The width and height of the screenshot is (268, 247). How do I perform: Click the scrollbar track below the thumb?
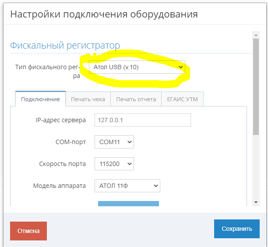[x=256, y=167]
